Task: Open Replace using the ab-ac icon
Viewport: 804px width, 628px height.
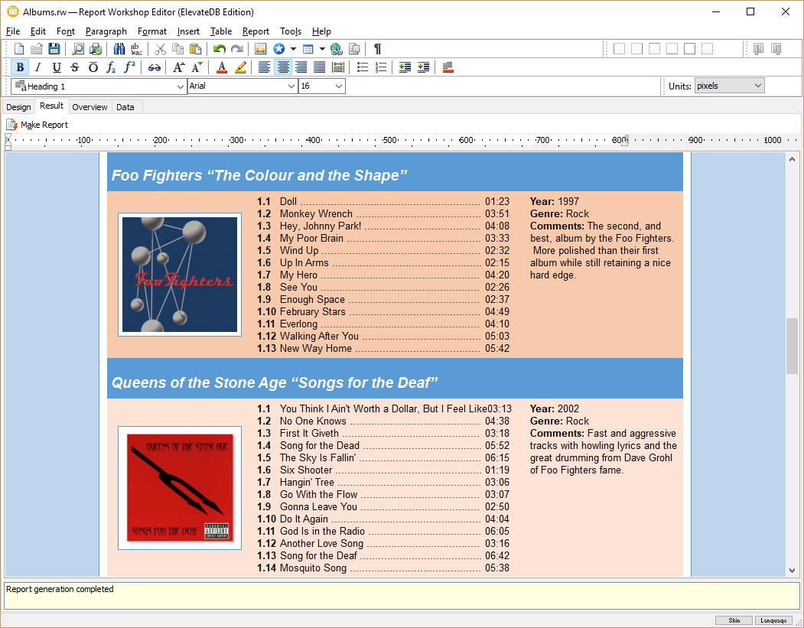Action: pyautogui.click(x=136, y=49)
